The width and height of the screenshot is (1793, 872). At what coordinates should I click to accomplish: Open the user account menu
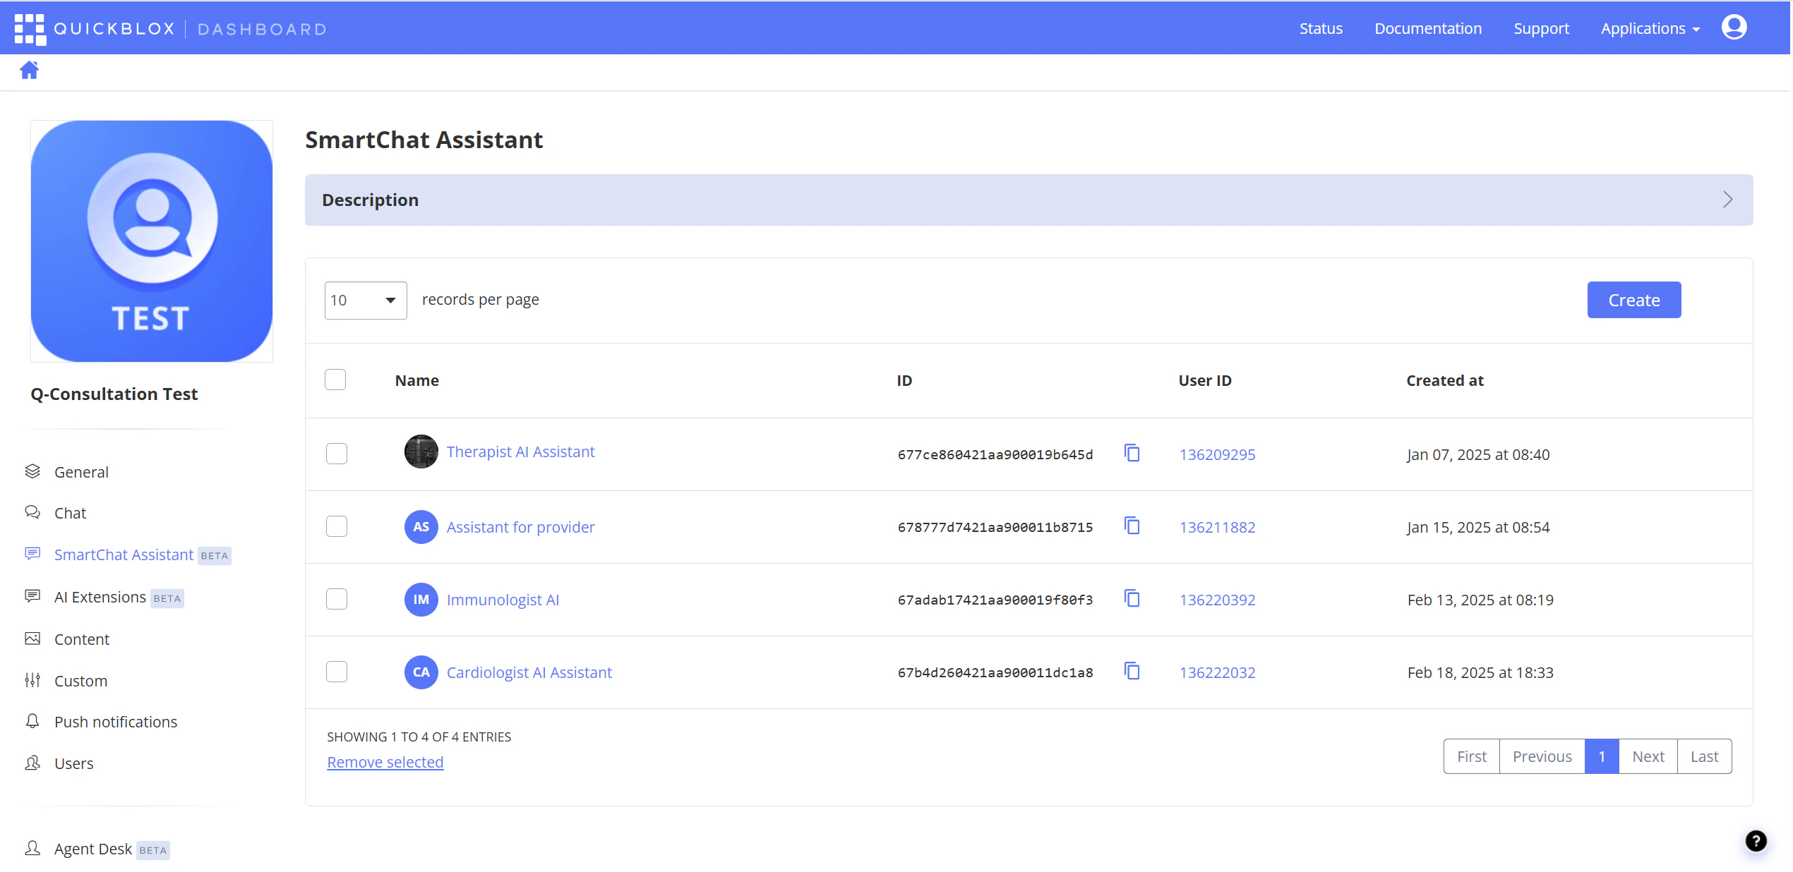[1734, 28]
